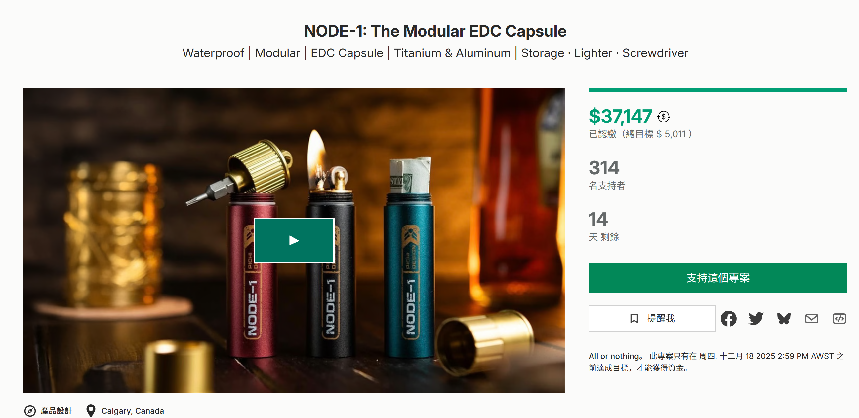Play the NODE-1 campaign video
Screen dimensions: 859x418
pos(294,240)
